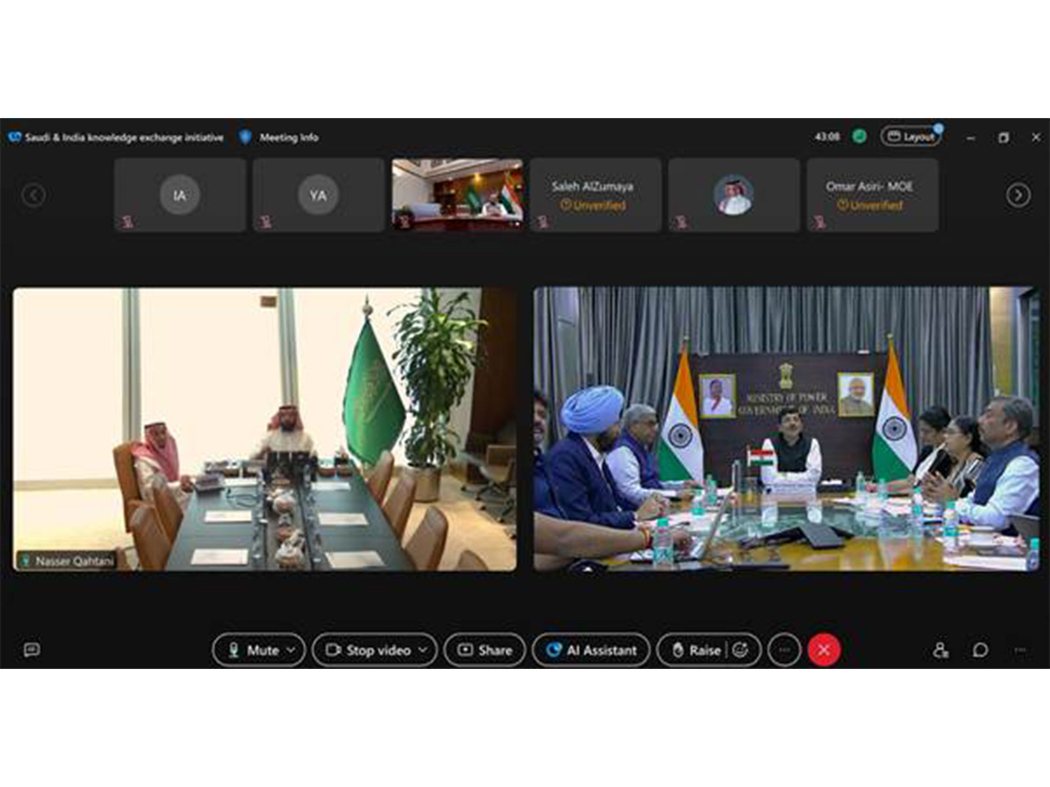Click the Saudi & India knowledge exchange title
Image resolution: width=1050 pixels, height=787 pixels.
pyautogui.click(x=124, y=137)
